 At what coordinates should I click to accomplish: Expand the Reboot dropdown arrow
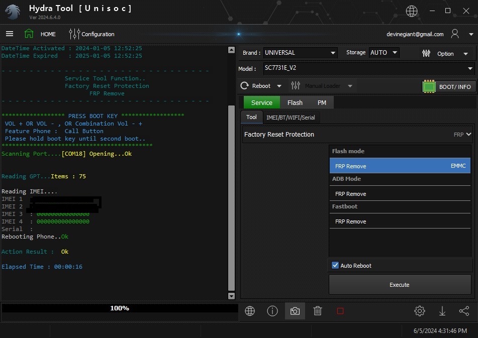[x=279, y=86]
